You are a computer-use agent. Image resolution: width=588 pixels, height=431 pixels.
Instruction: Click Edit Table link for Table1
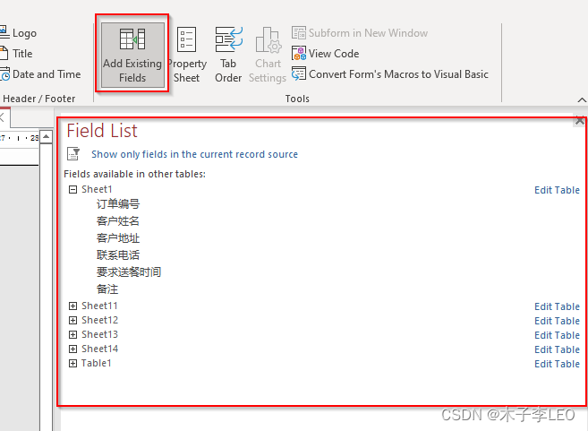[557, 364]
